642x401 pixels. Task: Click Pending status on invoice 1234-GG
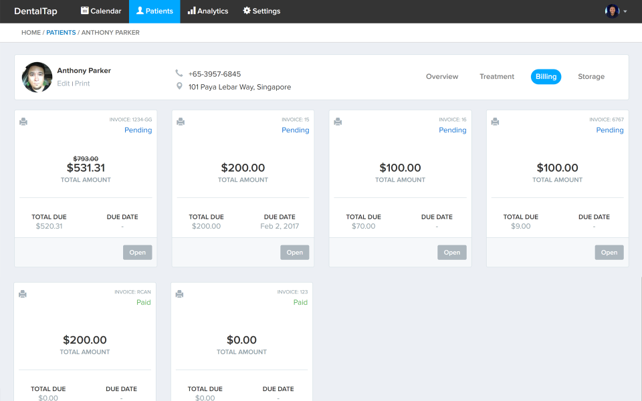[138, 130]
